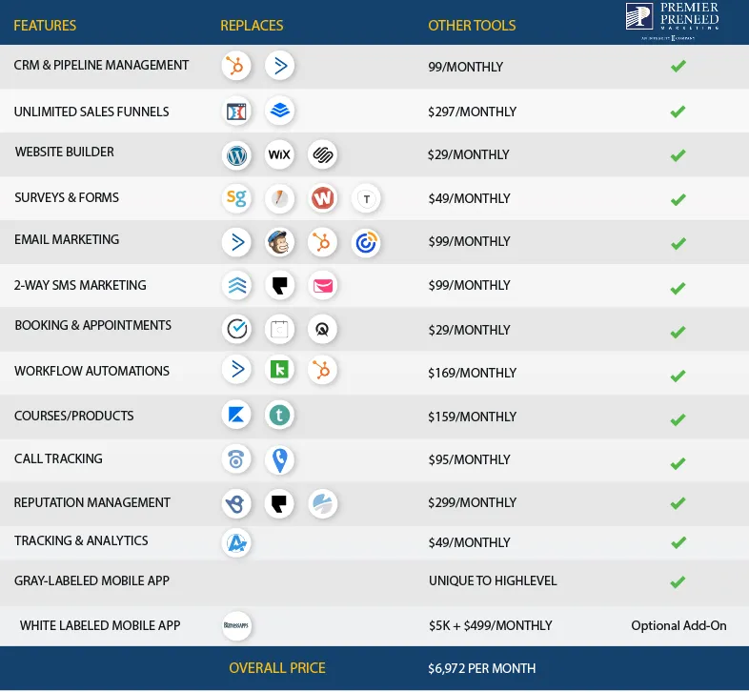The width and height of the screenshot is (749, 692).
Task: Click the Wix icon in Website Builder row
Action: click(279, 154)
